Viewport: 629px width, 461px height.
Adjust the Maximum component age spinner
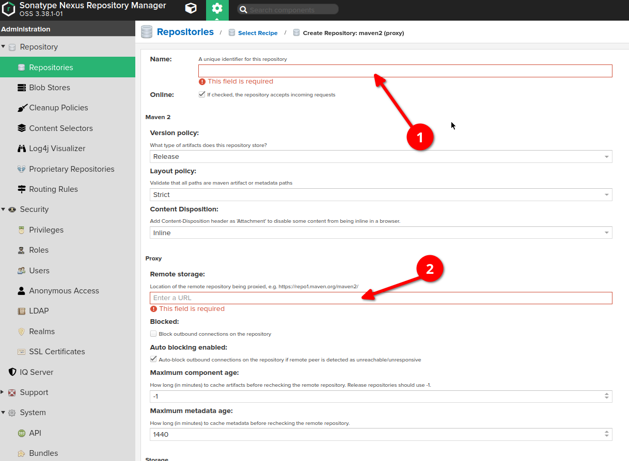[x=607, y=396]
